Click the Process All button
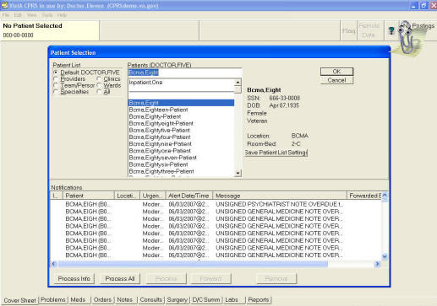Image resolution: width=437 pixels, height=306 pixels. (120, 279)
